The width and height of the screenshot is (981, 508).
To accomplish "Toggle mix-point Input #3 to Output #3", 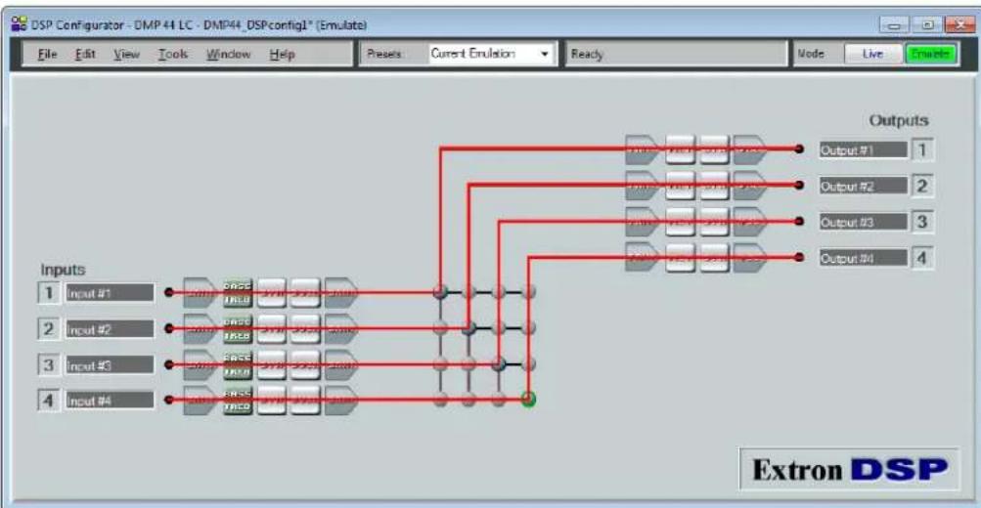I will pos(499,363).
